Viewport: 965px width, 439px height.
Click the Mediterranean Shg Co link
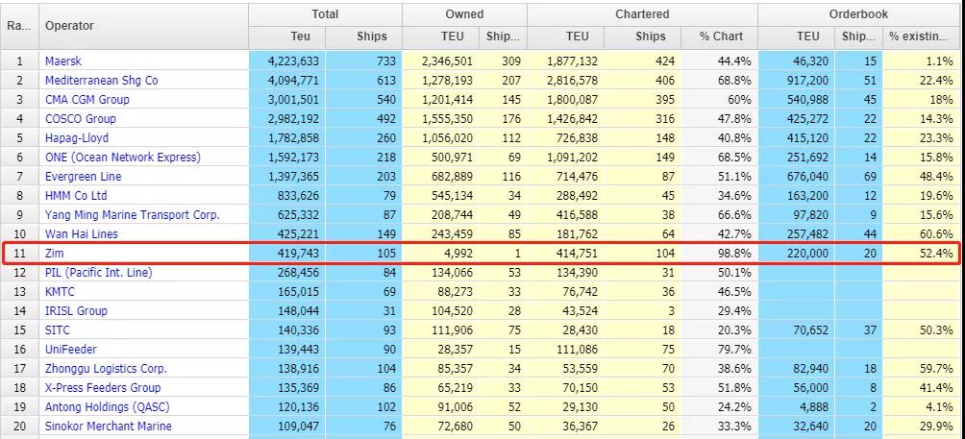101,81
